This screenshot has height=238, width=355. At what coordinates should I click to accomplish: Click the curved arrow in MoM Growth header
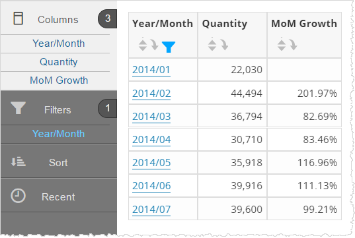pos(294,45)
